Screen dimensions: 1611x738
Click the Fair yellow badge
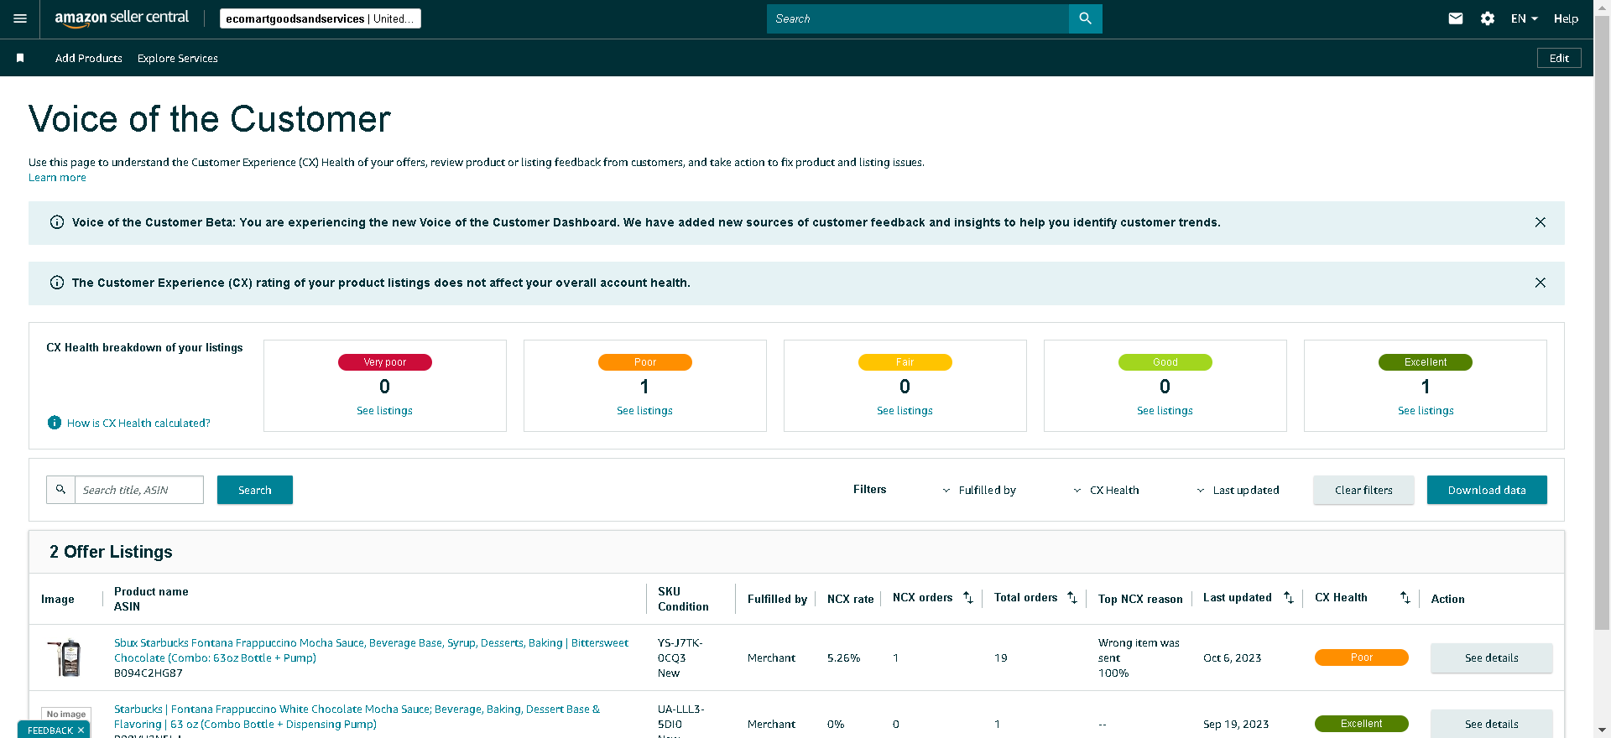coord(905,362)
